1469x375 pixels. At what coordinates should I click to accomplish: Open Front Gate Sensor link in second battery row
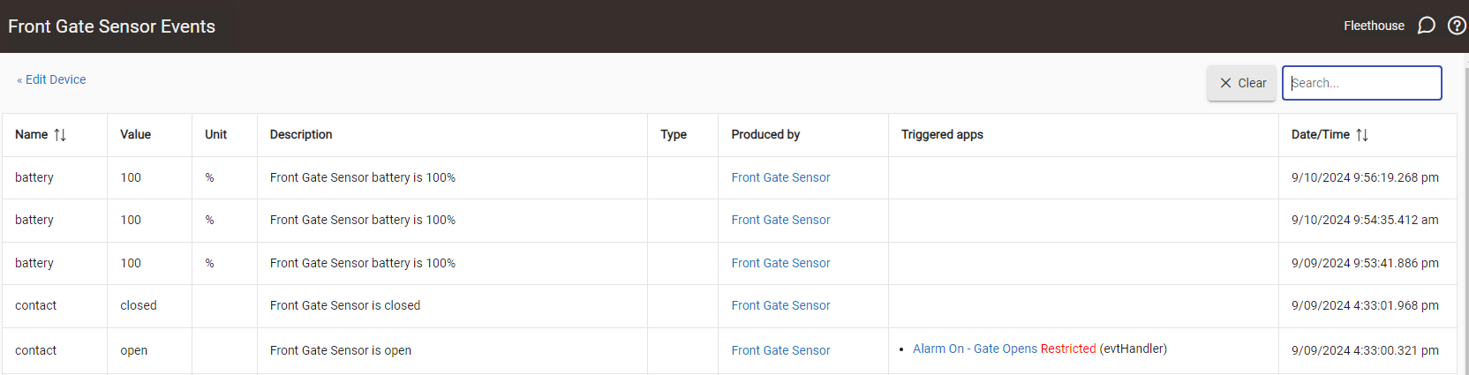click(780, 220)
